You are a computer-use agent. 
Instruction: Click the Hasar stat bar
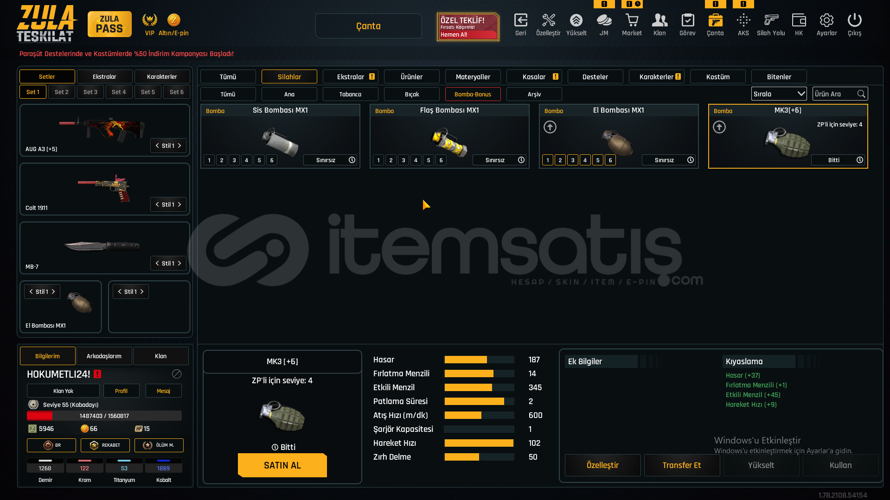pos(479,360)
